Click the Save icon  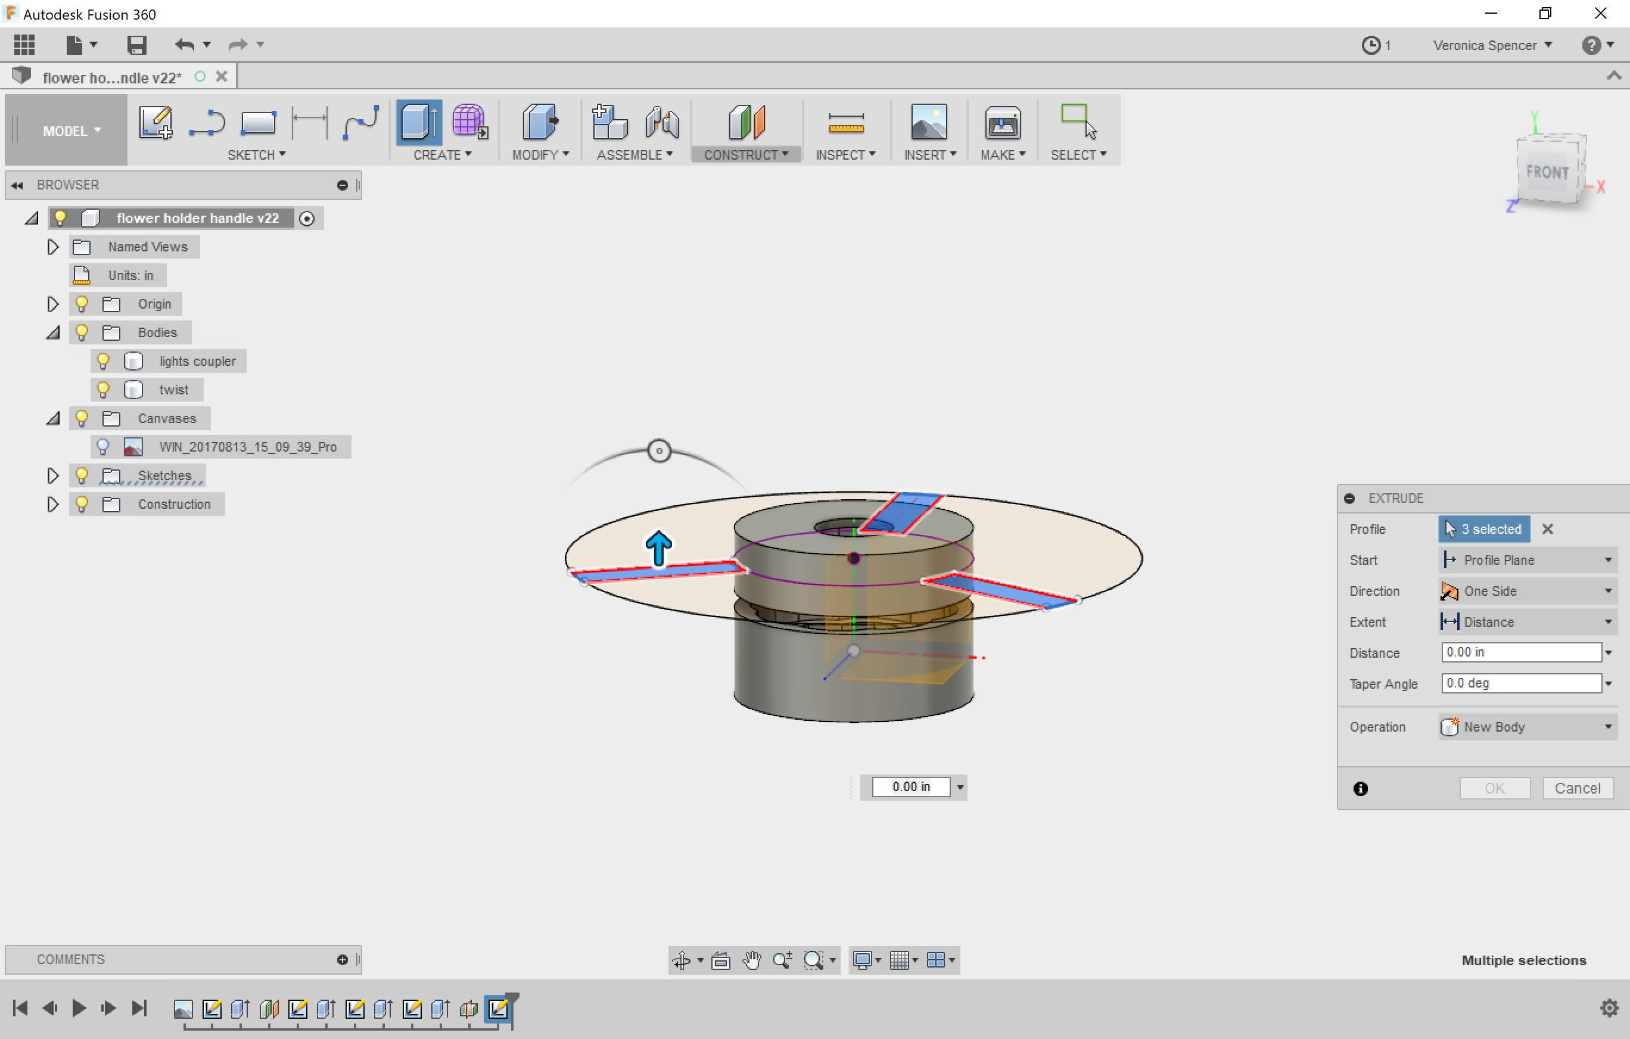point(137,45)
